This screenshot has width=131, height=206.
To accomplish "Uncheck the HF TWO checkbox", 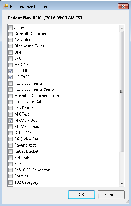I will (11, 77).
